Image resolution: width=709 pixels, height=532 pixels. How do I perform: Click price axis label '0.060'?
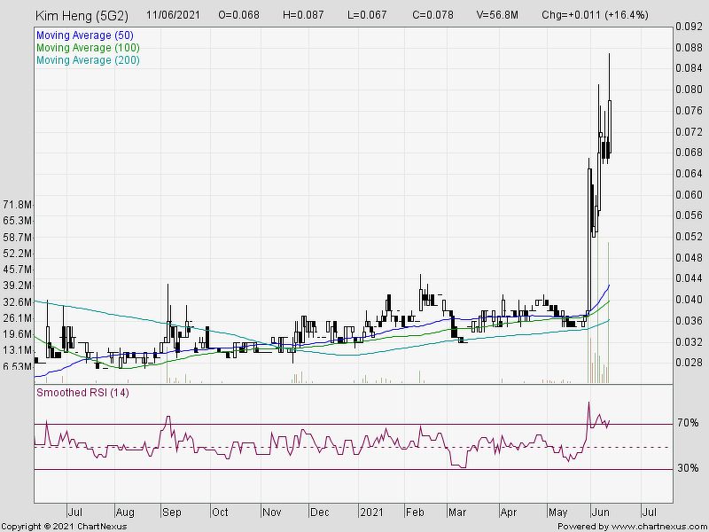click(x=689, y=194)
